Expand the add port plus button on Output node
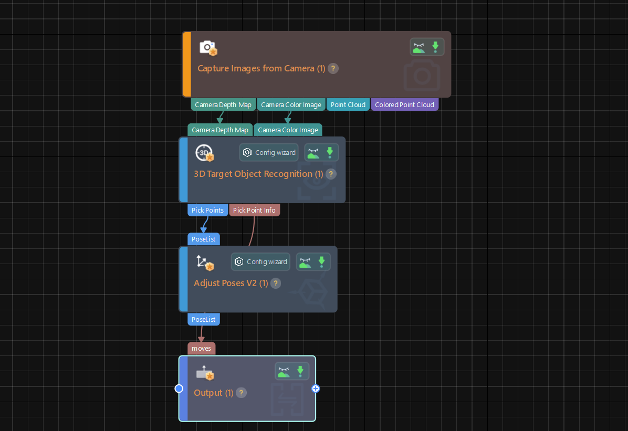The width and height of the screenshot is (628, 431). (315, 388)
